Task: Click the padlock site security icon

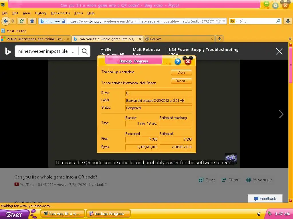Action: click(64, 21)
